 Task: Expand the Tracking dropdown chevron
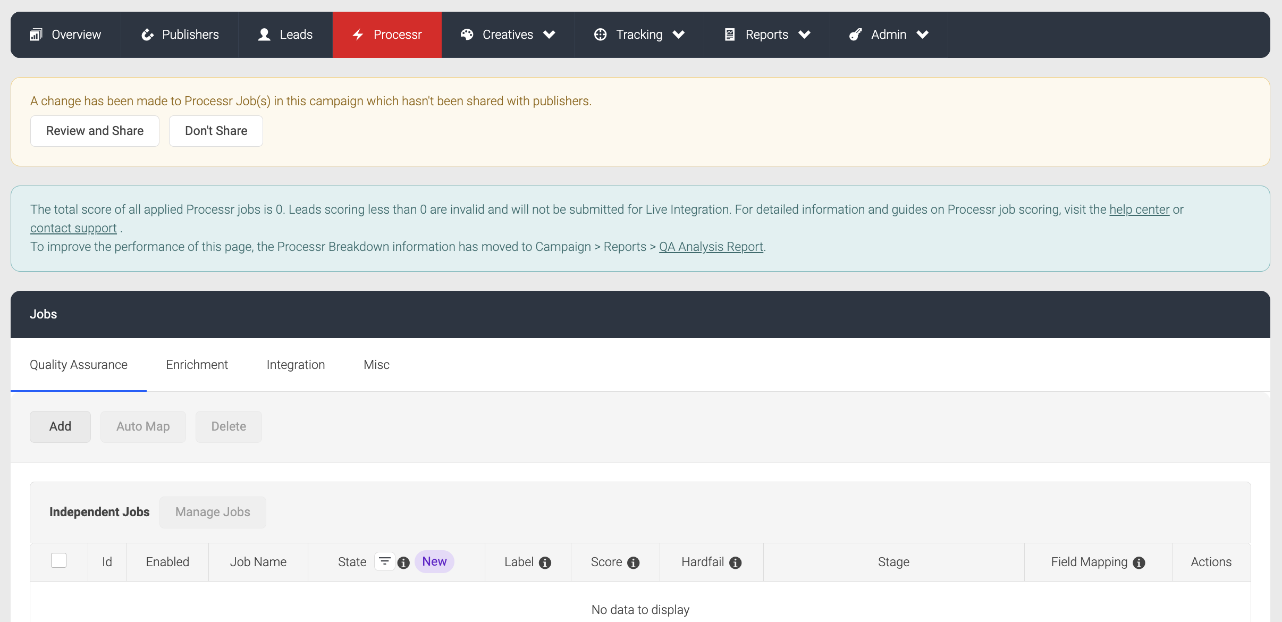click(678, 35)
